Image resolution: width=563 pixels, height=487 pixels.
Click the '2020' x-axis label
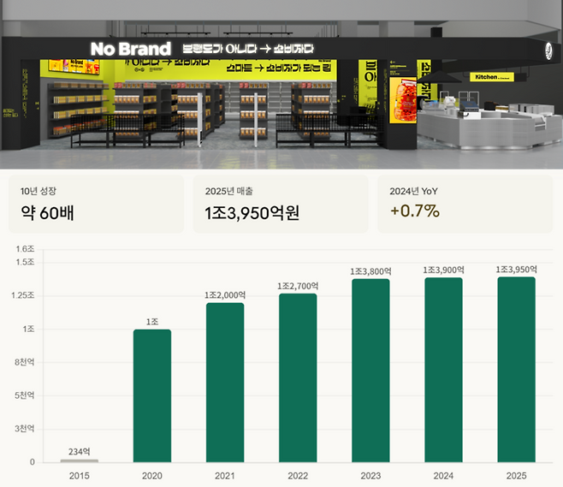coord(152,476)
